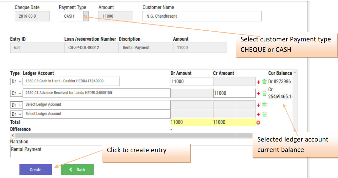Open the Payment Type dropdown showing CASH

coord(74,16)
